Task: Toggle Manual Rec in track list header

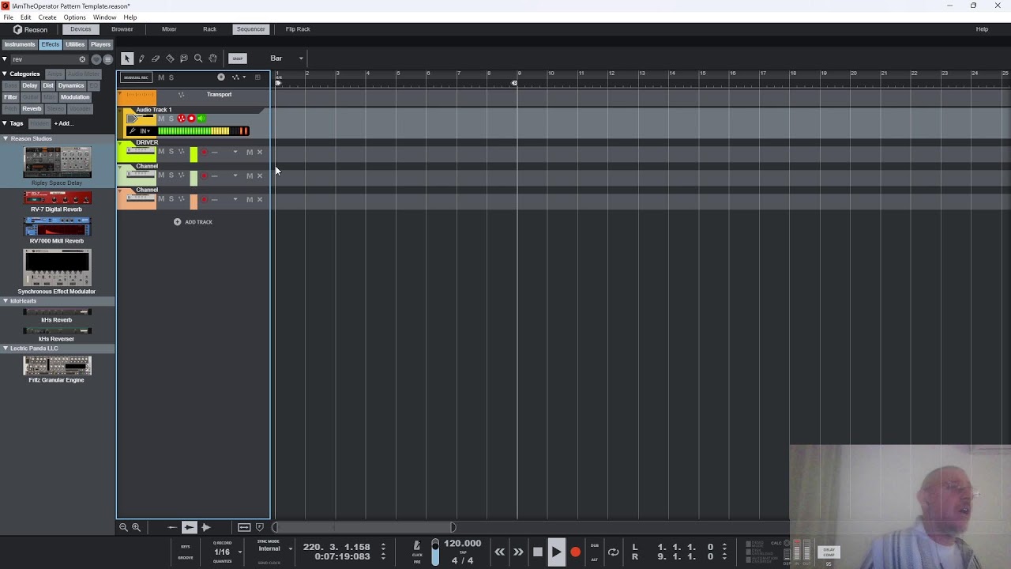Action: click(x=136, y=77)
